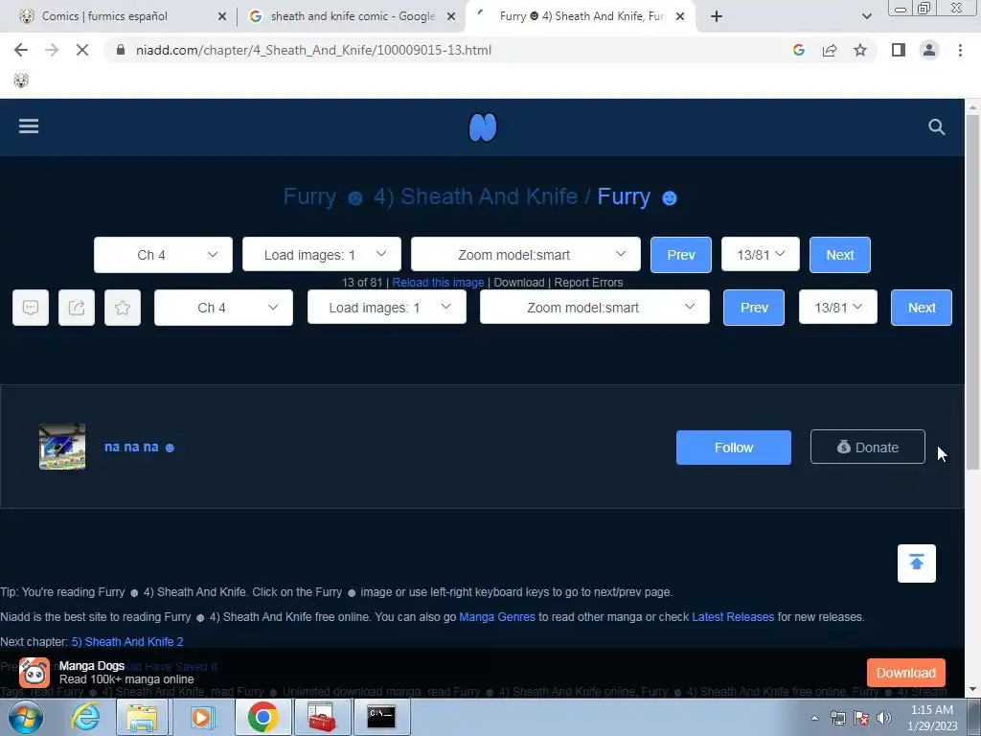
Task: Open Windows Media Player from taskbar
Action: [201, 717]
